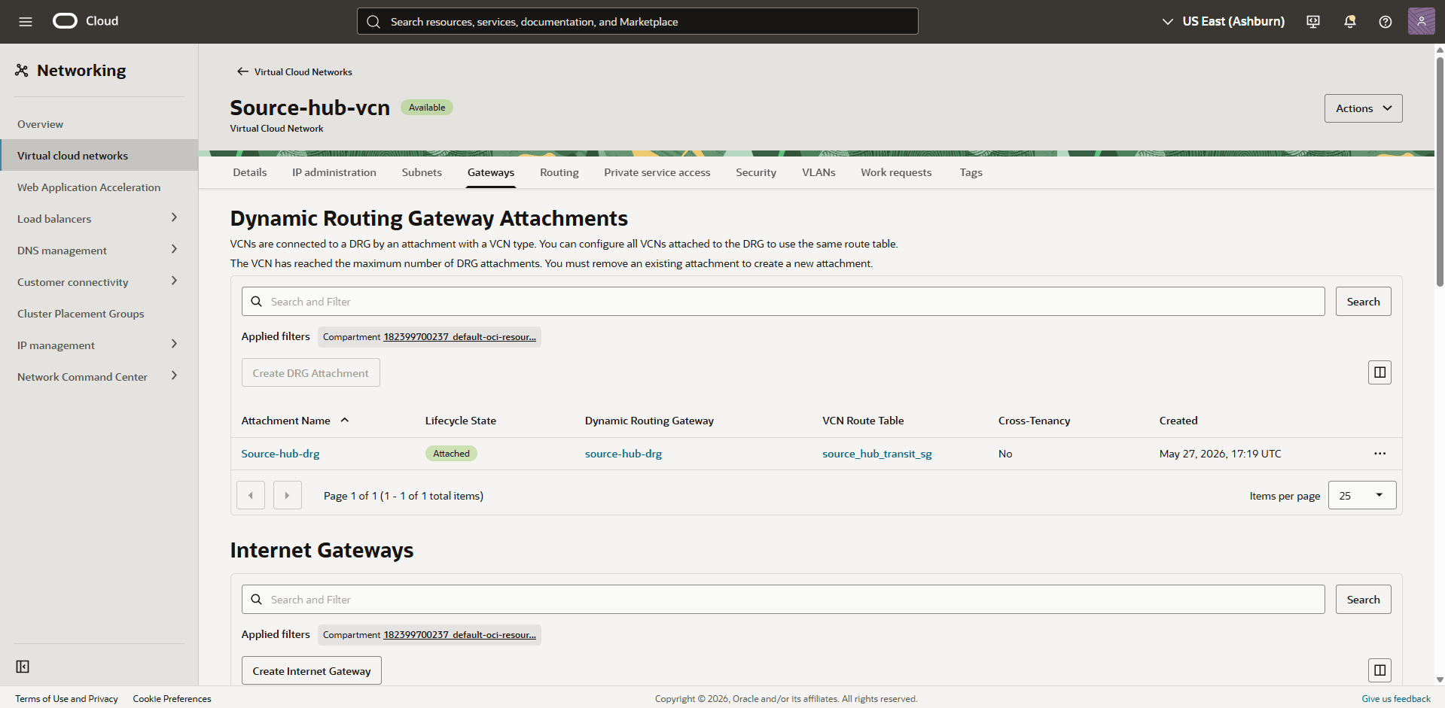Image resolution: width=1445 pixels, height=708 pixels.
Task: Open source_hub_transit_sg route table link
Action: click(x=876, y=454)
